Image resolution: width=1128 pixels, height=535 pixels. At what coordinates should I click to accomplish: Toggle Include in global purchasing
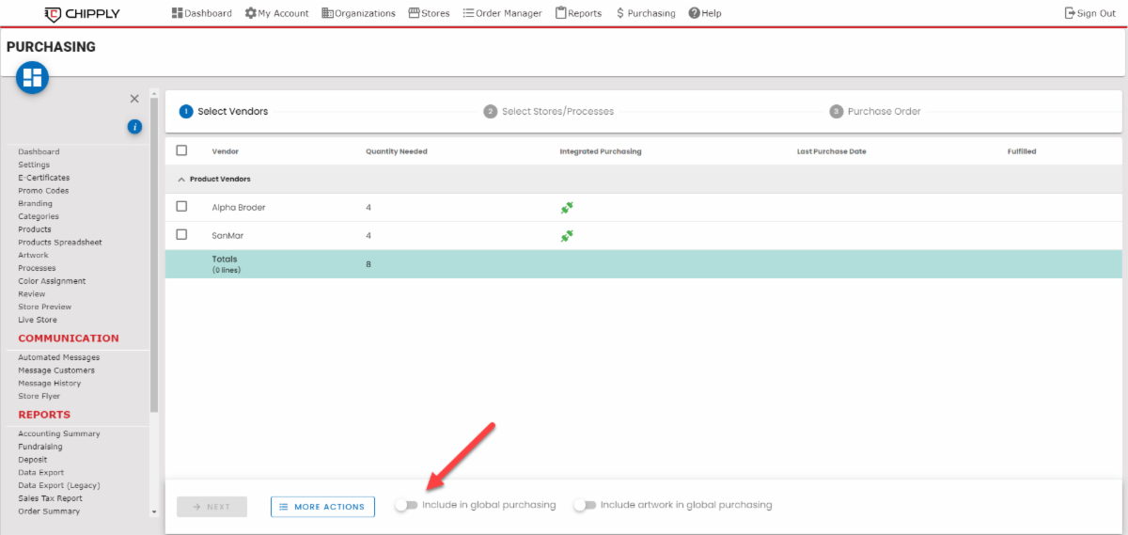point(405,505)
